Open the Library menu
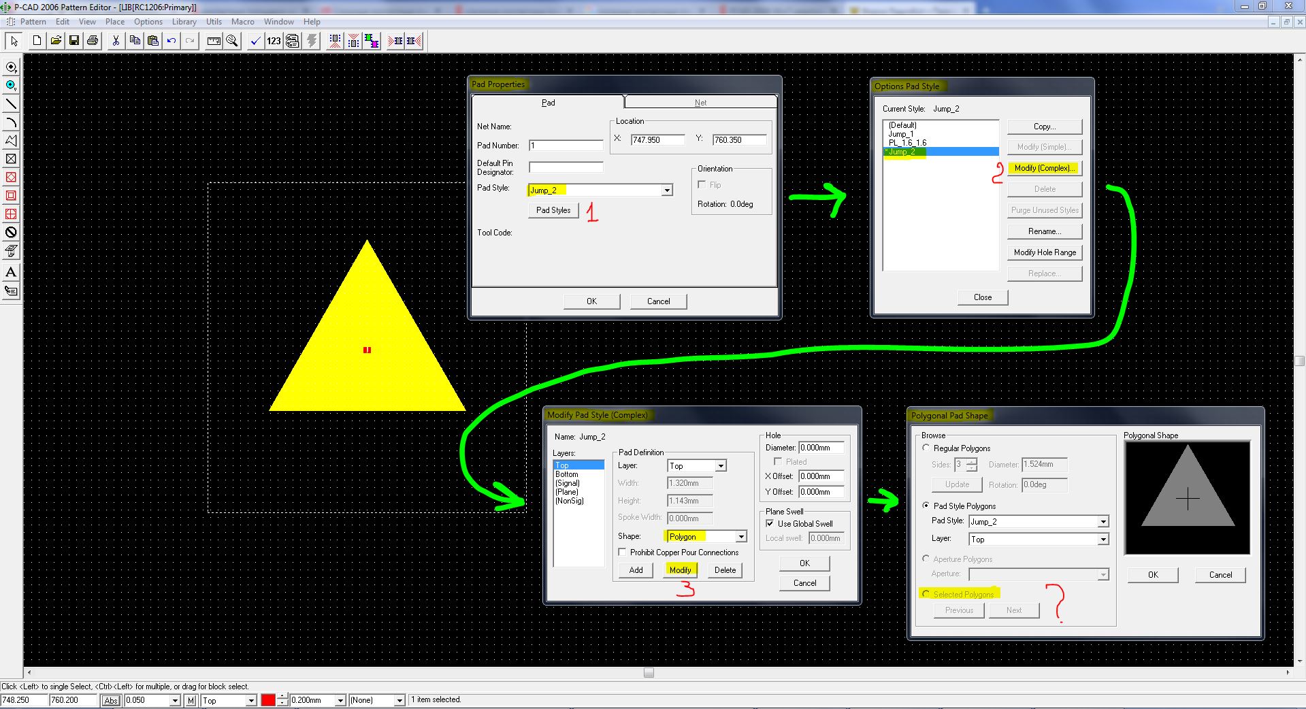 [184, 22]
